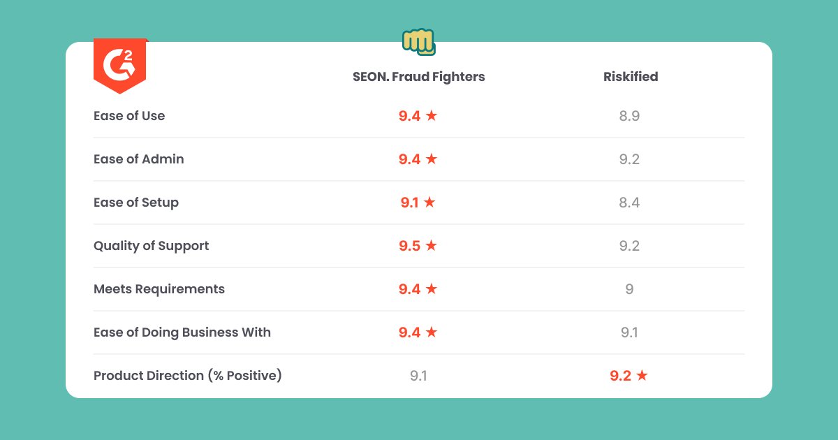This screenshot has width=838, height=440.
Task: Click the star beside Ease of Admin 9.4
Action: (432, 159)
